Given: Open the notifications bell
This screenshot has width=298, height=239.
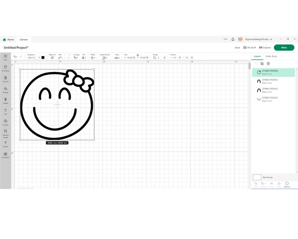Looking at the screenshot, I should (233, 39).
